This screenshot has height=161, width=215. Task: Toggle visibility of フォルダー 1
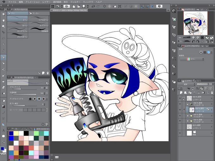tap(180, 115)
